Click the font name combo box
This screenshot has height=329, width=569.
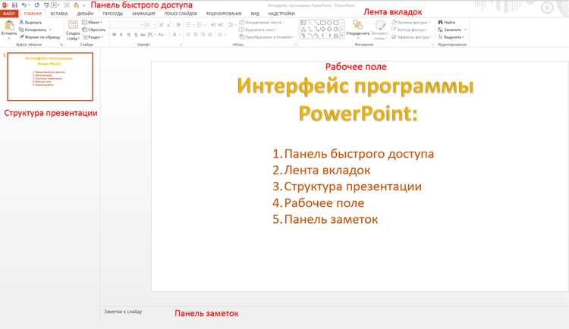[126, 25]
